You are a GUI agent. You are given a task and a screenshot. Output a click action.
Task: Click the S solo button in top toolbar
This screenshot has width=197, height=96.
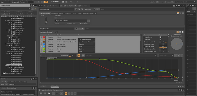coord(39,2)
